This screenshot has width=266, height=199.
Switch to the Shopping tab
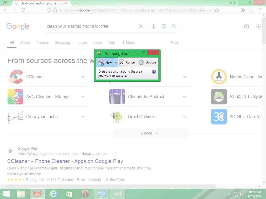[62, 42]
